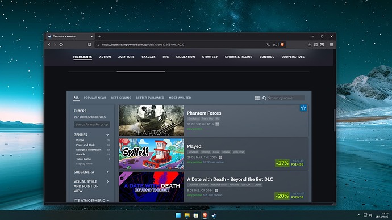Image resolution: width=392 pixels, height=220 pixels.
Task: Switch to Better Evaluated tab
Action: (x=150, y=98)
